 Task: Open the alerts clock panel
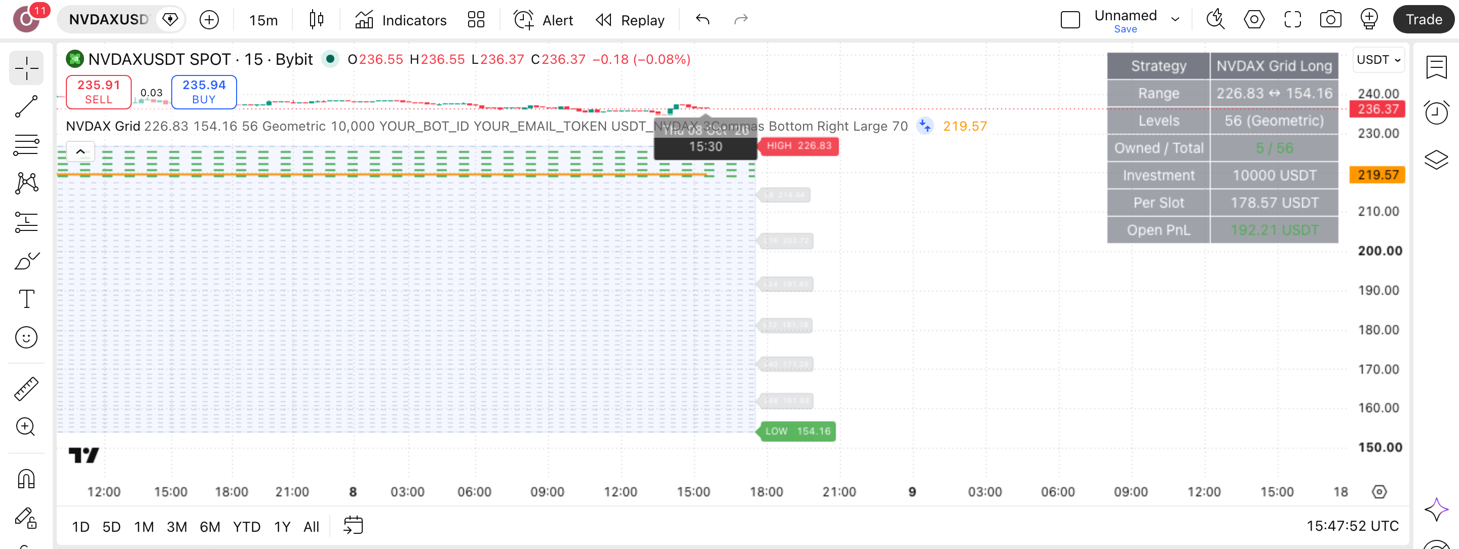point(1436,112)
